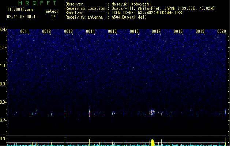The height and width of the screenshot is (146, 230).
Task: Click the 'Receiver' field label
Action: pos(74,13)
